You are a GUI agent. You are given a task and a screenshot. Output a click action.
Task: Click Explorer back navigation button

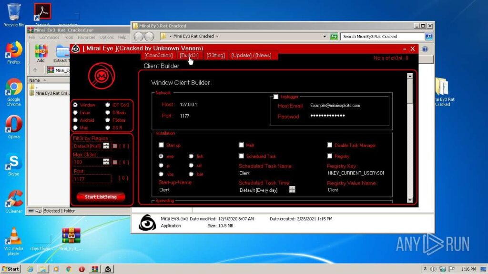click(139, 36)
